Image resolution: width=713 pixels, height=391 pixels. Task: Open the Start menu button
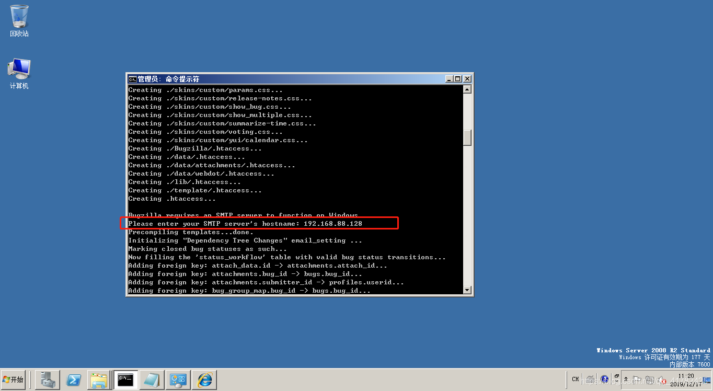pos(14,379)
